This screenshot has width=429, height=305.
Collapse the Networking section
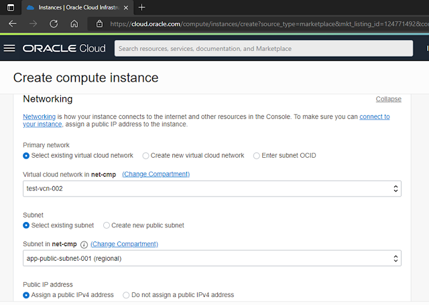(389, 99)
